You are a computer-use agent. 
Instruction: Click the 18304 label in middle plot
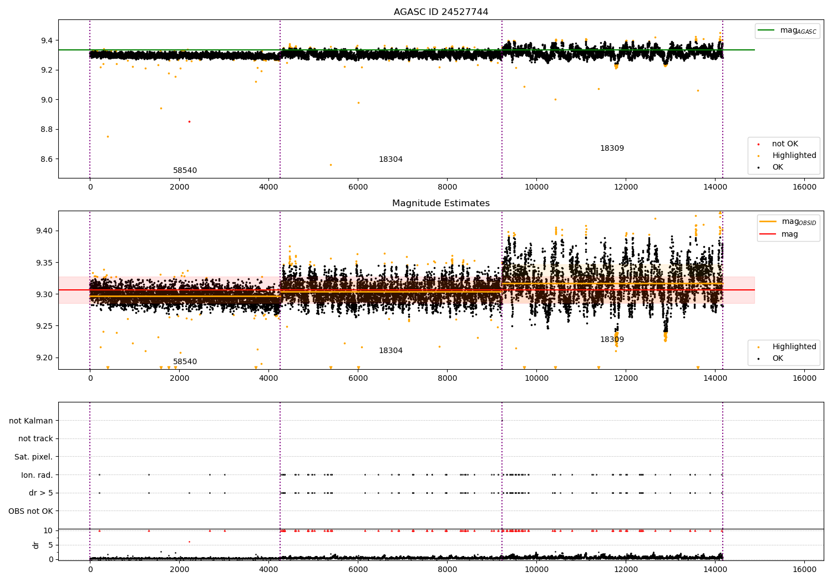coord(390,351)
